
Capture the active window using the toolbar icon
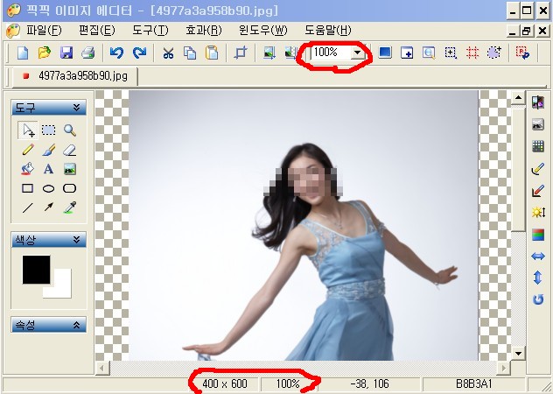click(407, 53)
